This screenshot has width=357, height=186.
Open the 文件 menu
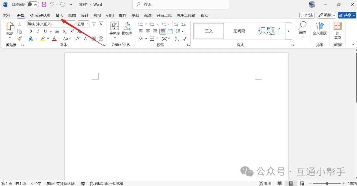tap(7, 15)
